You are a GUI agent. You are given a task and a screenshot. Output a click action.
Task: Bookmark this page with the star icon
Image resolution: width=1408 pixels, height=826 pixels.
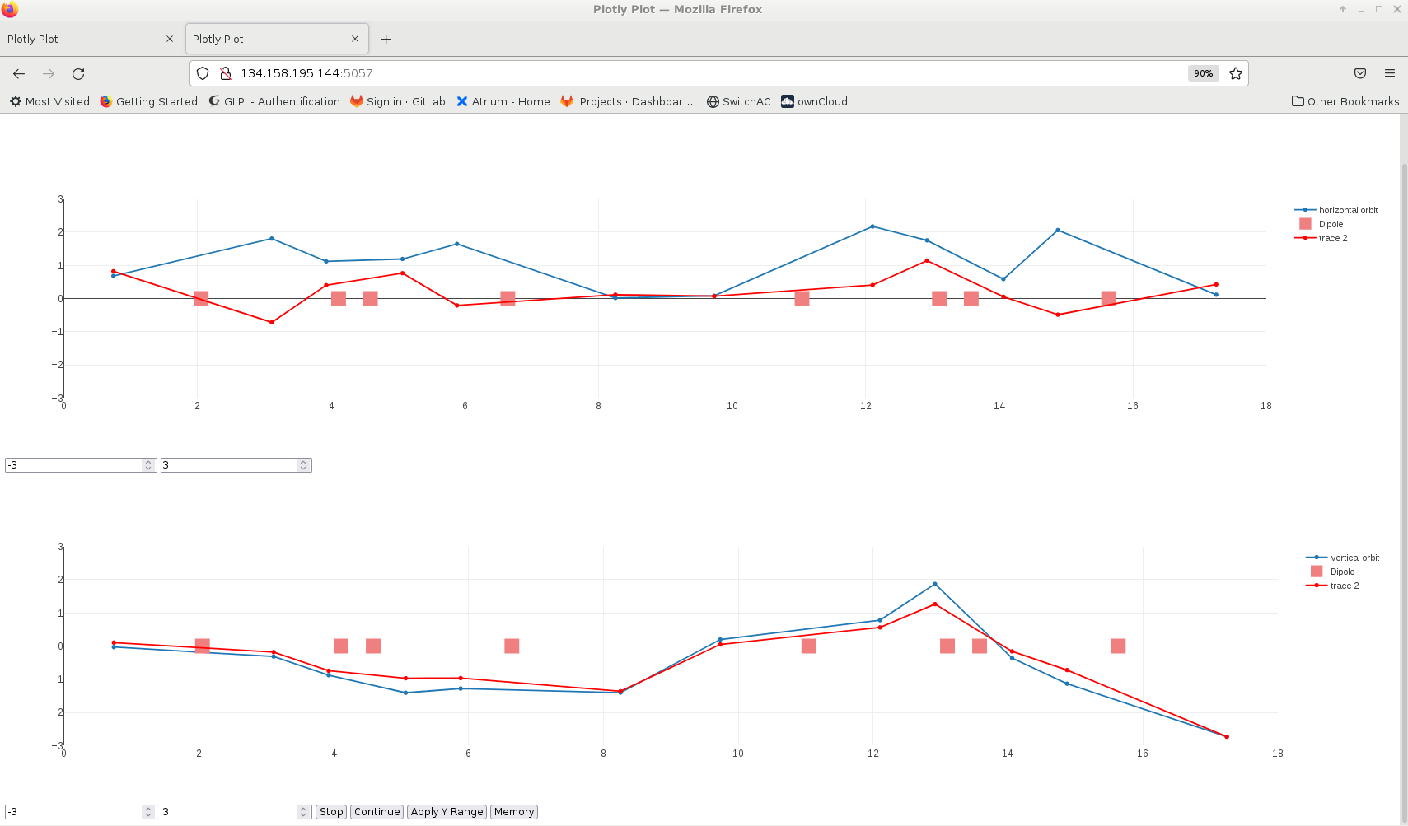1235,73
